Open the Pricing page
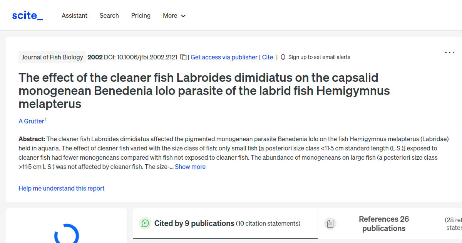 point(141,15)
